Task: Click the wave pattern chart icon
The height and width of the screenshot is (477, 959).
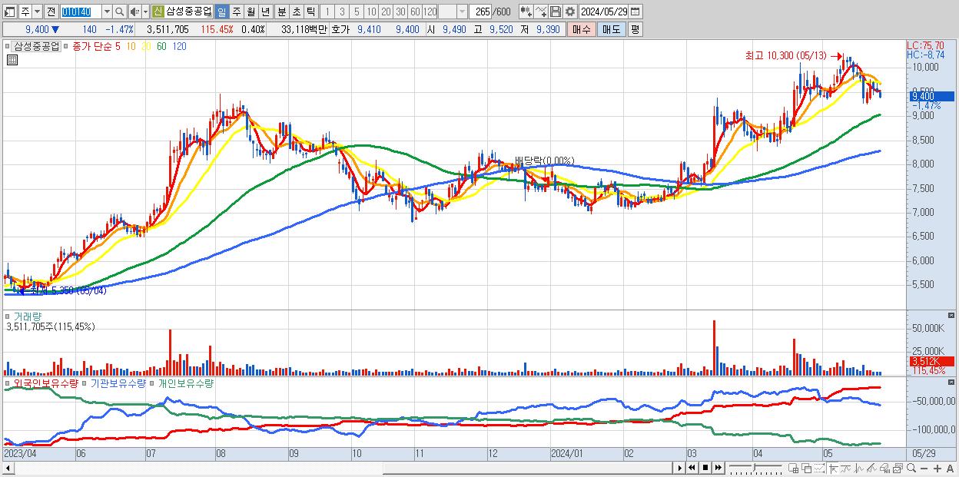Action: (x=858, y=468)
